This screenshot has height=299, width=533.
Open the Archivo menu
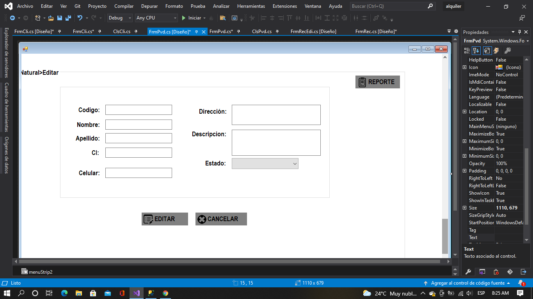tap(25, 6)
